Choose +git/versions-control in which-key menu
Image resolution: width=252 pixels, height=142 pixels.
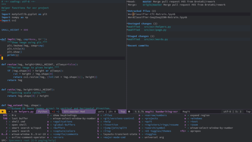click(x=118, y=118)
